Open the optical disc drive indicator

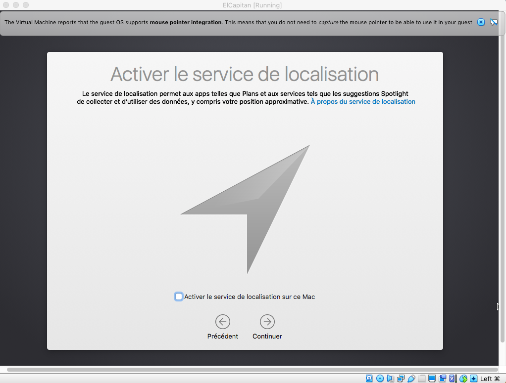[x=380, y=379]
